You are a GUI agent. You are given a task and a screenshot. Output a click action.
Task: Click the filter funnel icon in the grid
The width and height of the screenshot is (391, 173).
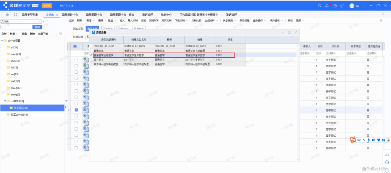[x=69, y=53]
